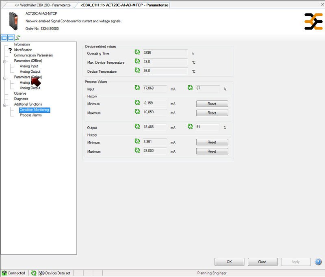This screenshot has width=325, height=277.
Task: Click the Max. Device Temperature field 43,0
Action: coord(165,62)
